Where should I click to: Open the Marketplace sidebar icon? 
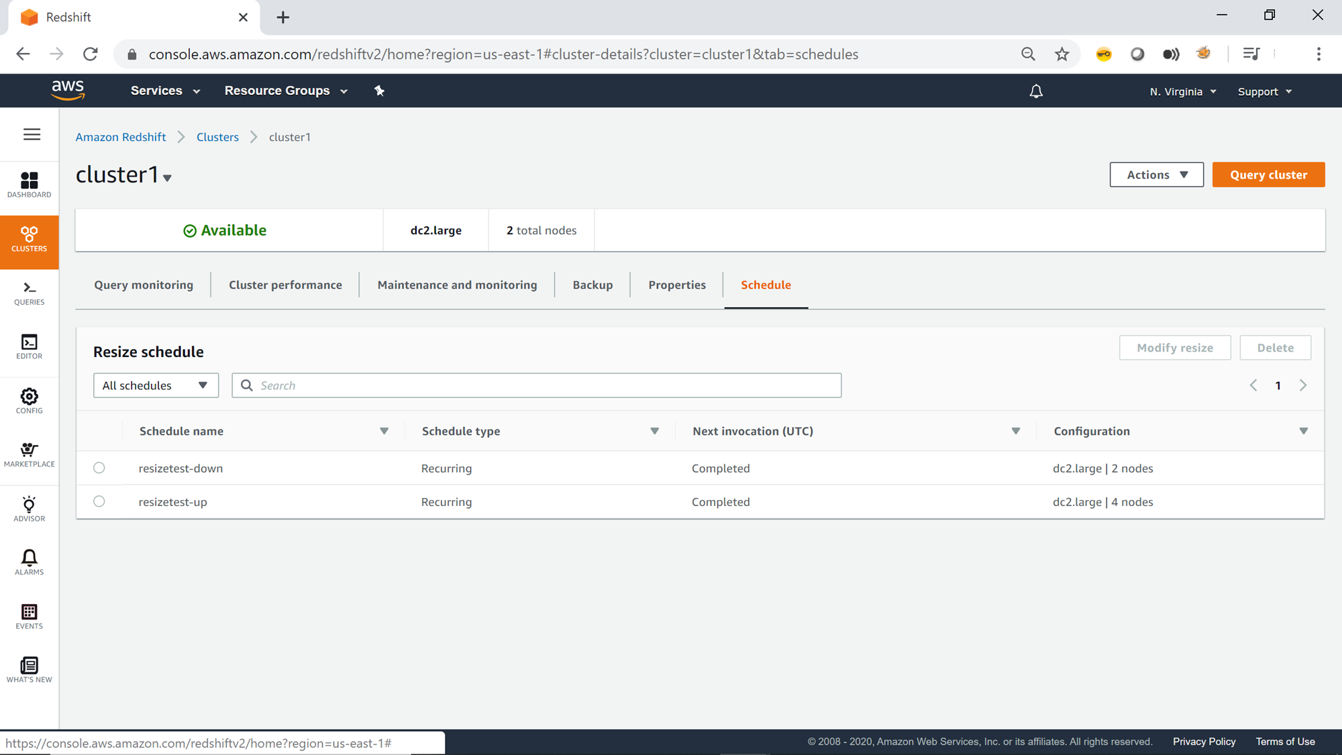29,454
